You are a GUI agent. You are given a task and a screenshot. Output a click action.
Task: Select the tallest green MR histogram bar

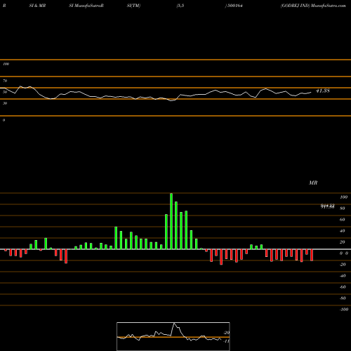(171, 221)
